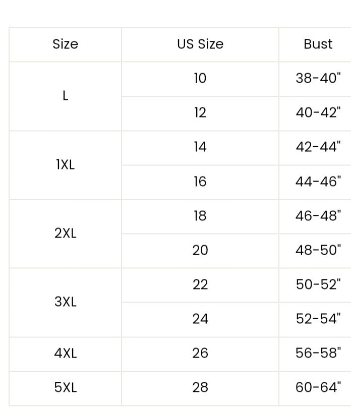The width and height of the screenshot is (351, 409).
Task: Click US size 28 cell
Action: coord(200,387)
